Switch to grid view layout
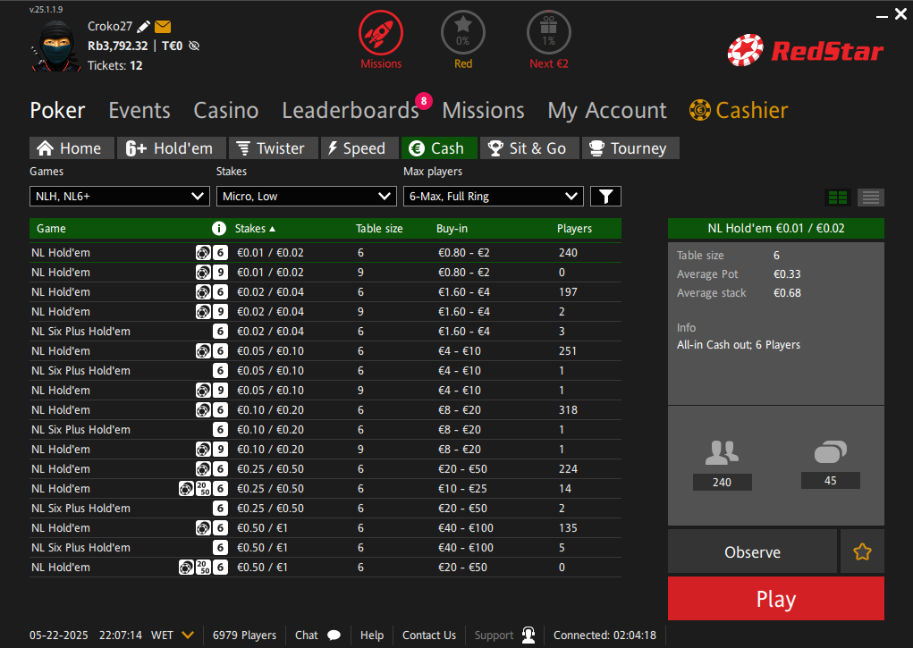The image size is (913, 648). pos(838,198)
